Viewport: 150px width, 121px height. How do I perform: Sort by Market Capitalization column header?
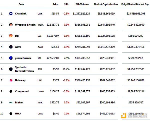click(105, 5)
